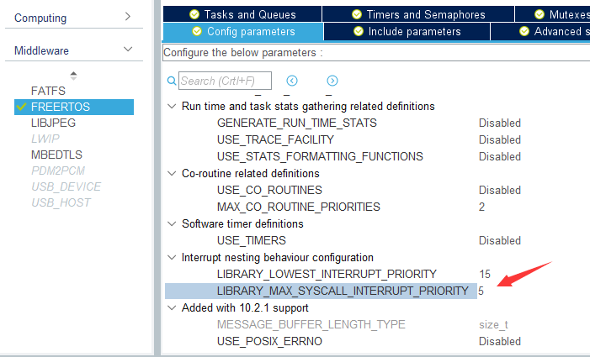
Task: Change USE_TRACE_FACILITY Disabled value
Action: tap(500, 139)
